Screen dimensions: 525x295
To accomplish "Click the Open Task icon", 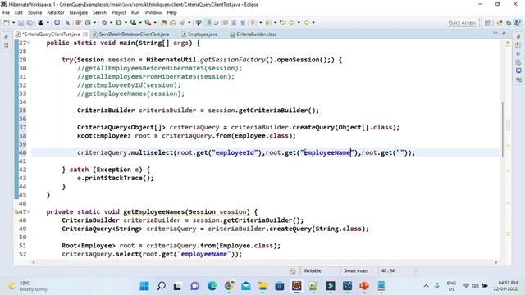I will tap(172, 23).
